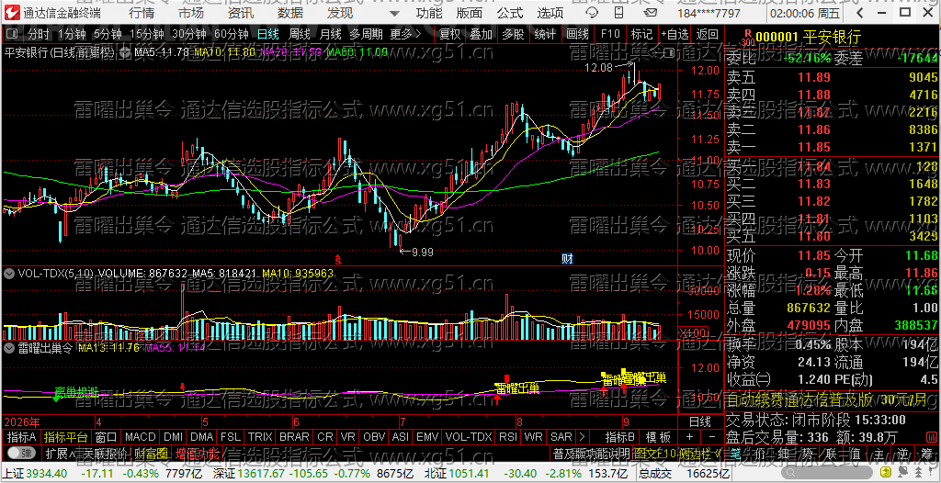This screenshot has height=483, width=941.
Task: Select the 日线 daily period
Action: (x=267, y=34)
